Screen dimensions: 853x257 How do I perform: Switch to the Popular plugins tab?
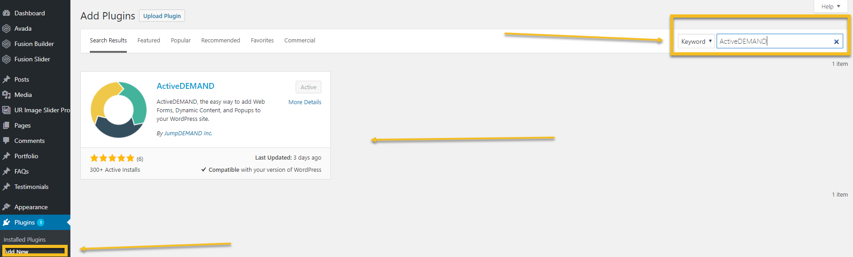tap(181, 40)
